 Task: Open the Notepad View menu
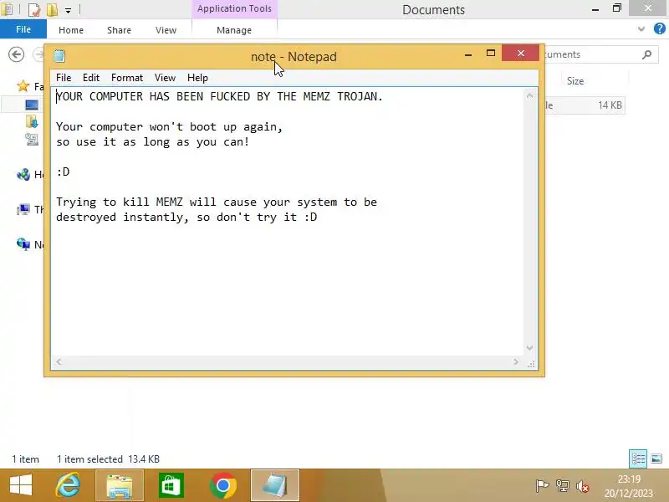[x=165, y=78]
